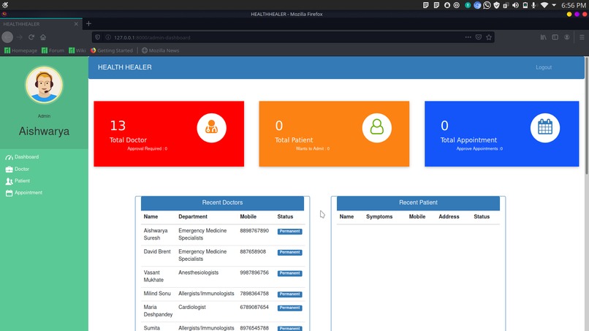This screenshot has width=589, height=331.
Task: Click the Recent Patient header
Action: (x=418, y=203)
